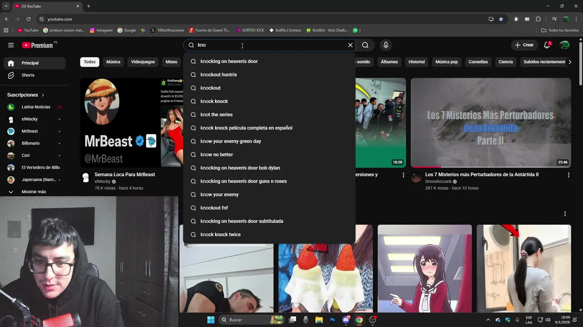Screen dimensions: 583x327
Task: Click the YouTube Premium logo
Action: [x=38, y=45]
